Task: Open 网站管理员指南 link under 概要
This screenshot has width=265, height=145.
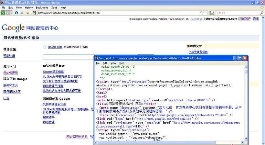Action: tap(53, 86)
